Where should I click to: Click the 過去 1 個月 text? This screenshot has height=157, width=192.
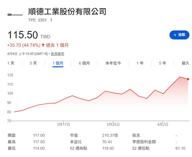57,45
